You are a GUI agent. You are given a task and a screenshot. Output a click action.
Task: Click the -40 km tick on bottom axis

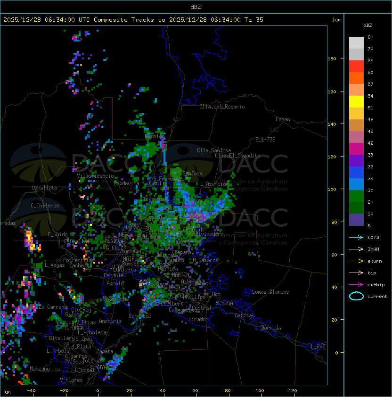click(x=32, y=391)
